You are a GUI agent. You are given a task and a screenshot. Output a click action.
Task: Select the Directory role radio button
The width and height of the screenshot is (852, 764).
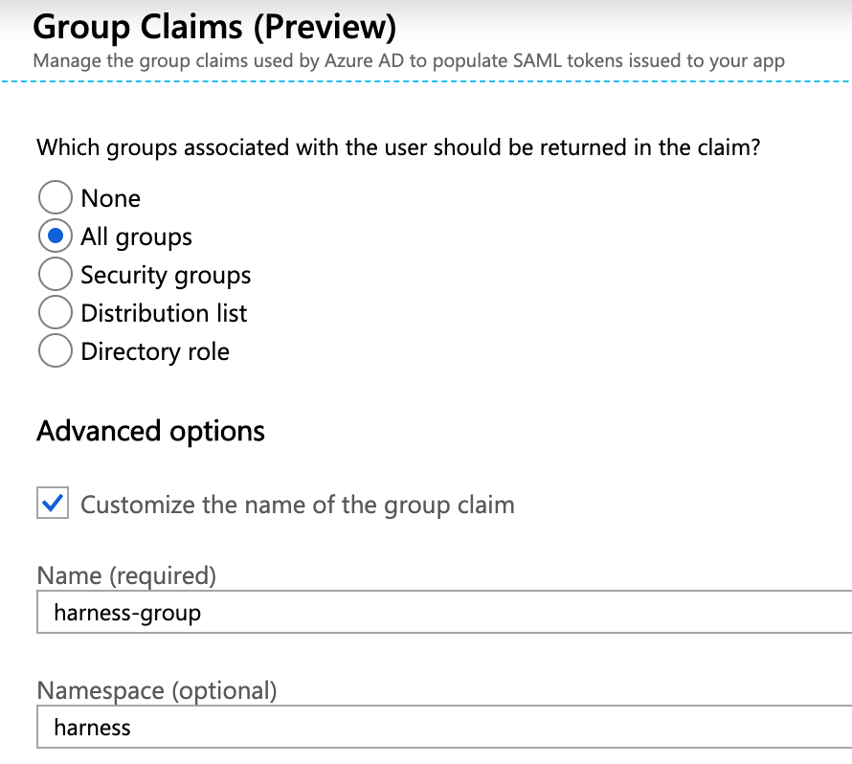point(56,350)
